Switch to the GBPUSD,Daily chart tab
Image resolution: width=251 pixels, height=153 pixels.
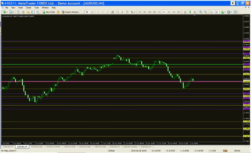100,147
